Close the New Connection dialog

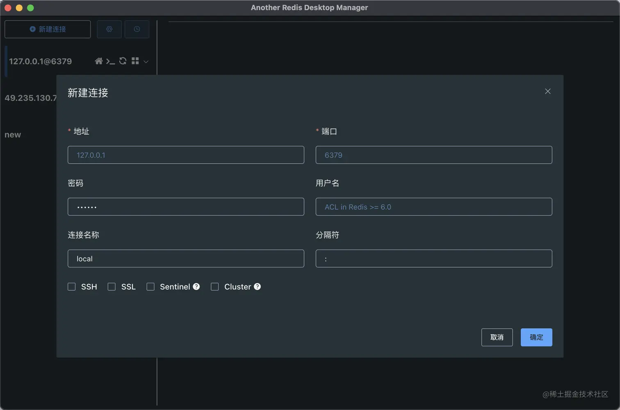click(x=547, y=91)
